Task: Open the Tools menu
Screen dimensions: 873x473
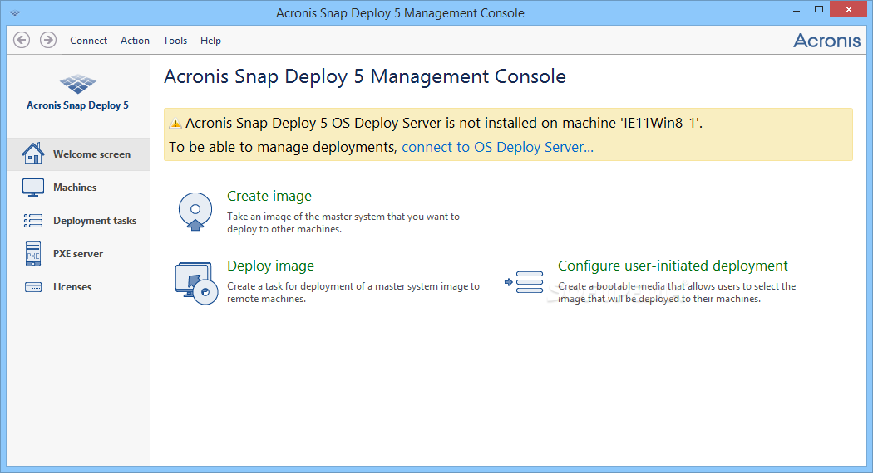Action: point(175,41)
